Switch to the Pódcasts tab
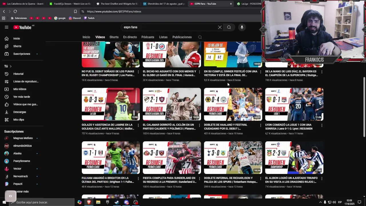This screenshot has height=206, width=366. coord(148,37)
